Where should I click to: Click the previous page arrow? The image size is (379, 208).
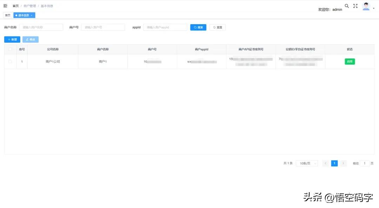[x=326, y=164]
